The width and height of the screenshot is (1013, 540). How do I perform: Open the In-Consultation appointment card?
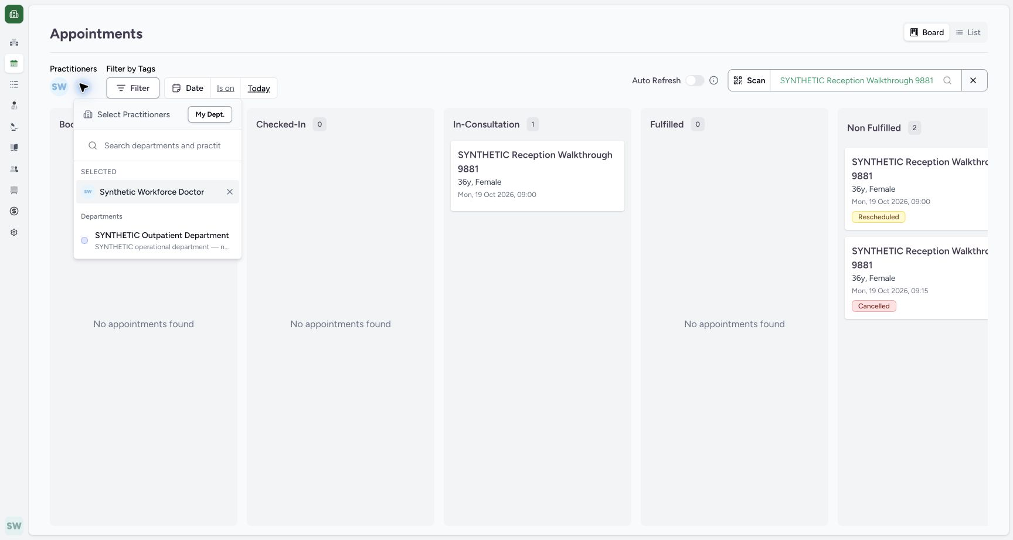[x=538, y=175]
